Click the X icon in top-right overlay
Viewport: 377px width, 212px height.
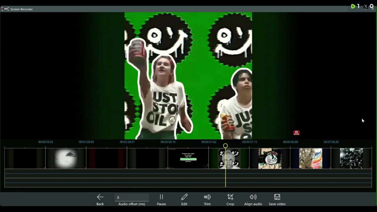point(366,6)
